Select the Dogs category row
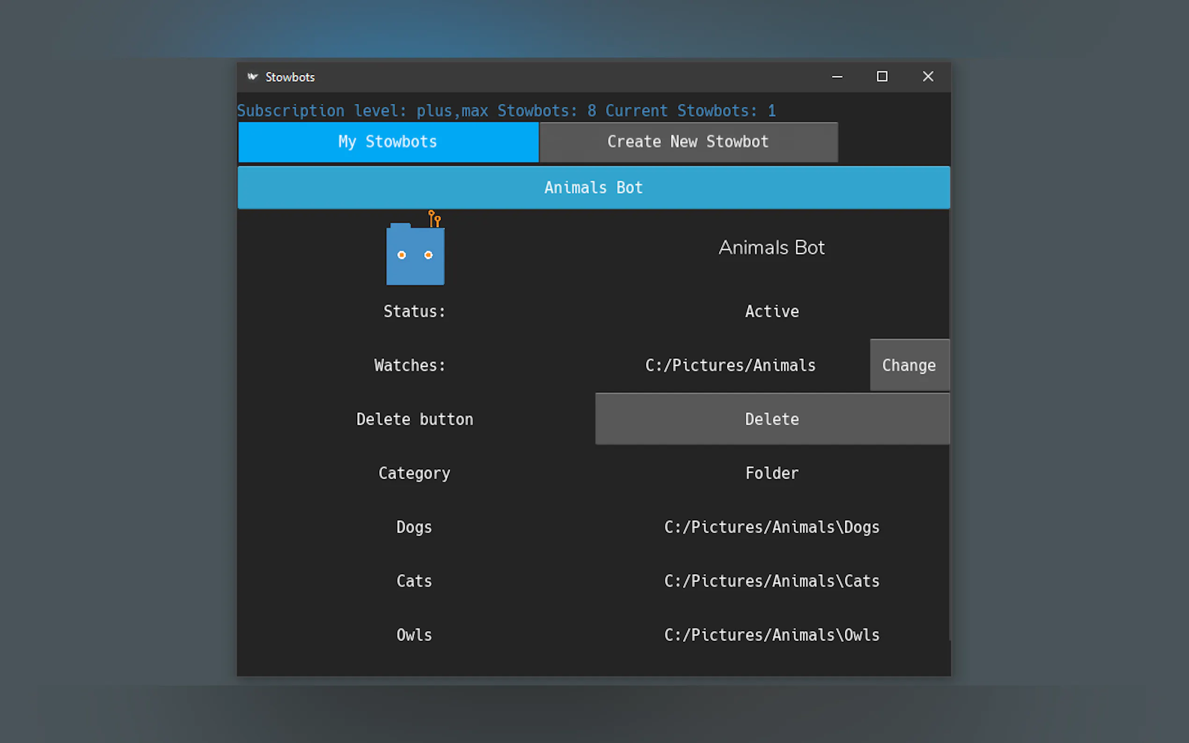The image size is (1189, 743). coord(414,527)
